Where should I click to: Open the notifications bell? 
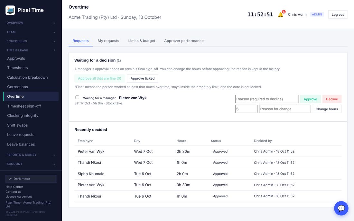pyautogui.click(x=281, y=14)
